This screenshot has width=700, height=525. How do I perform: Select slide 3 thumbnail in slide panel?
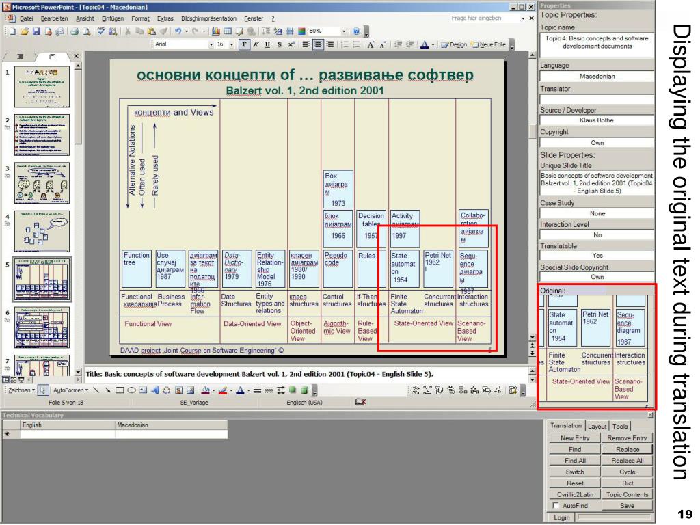pyautogui.click(x=42, y=183)
